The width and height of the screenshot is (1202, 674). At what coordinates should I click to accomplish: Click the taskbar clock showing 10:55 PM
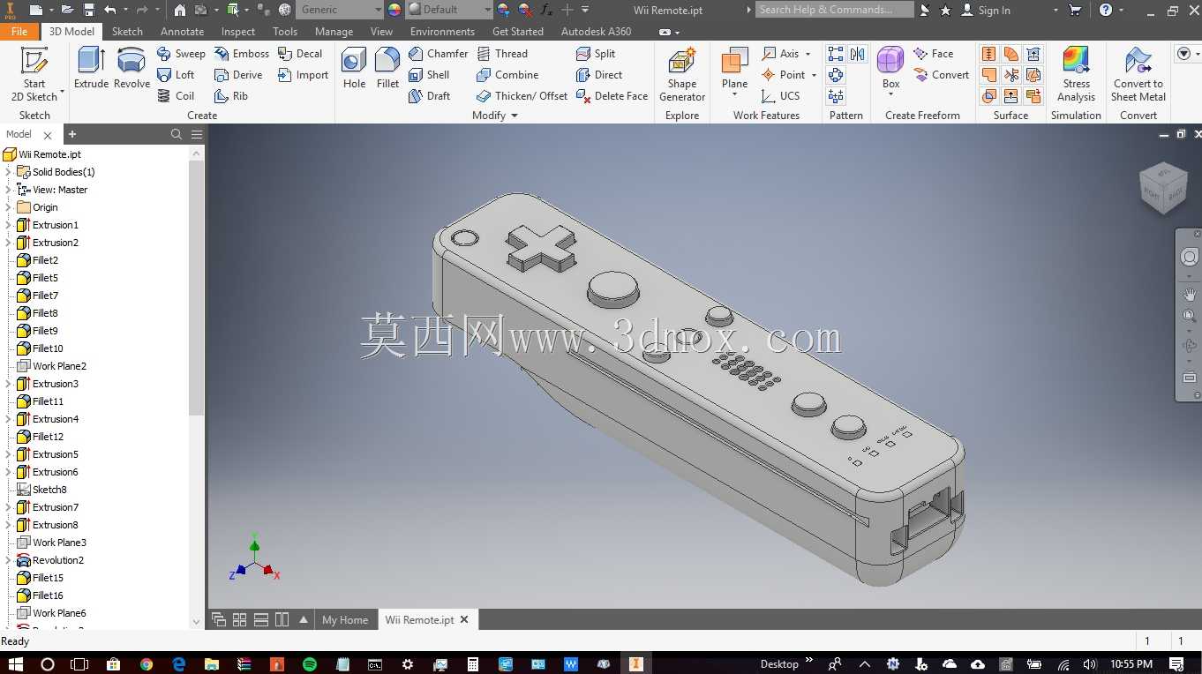(1131, 663)
